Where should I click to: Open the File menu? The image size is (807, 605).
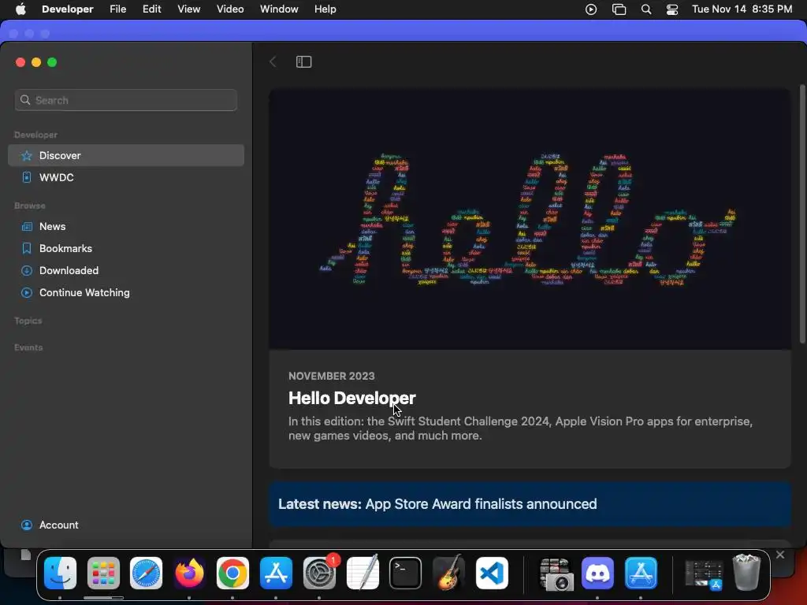pyautogui.click(x=118, y=9)
